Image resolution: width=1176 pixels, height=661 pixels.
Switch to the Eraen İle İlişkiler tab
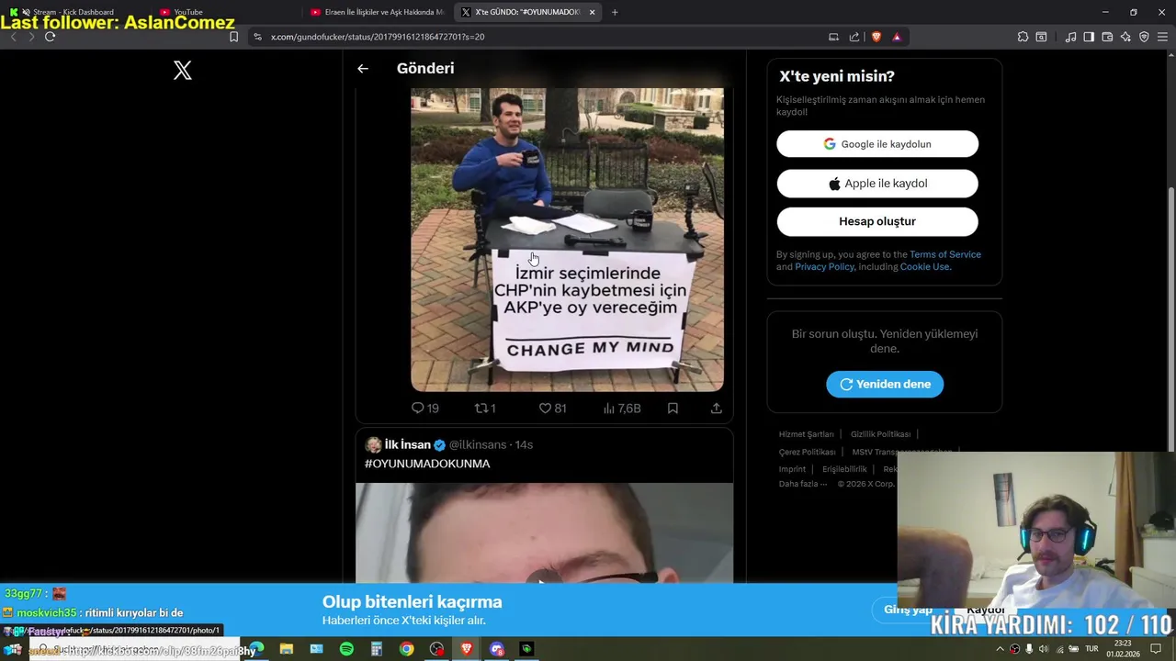click(x=377, y=12)
